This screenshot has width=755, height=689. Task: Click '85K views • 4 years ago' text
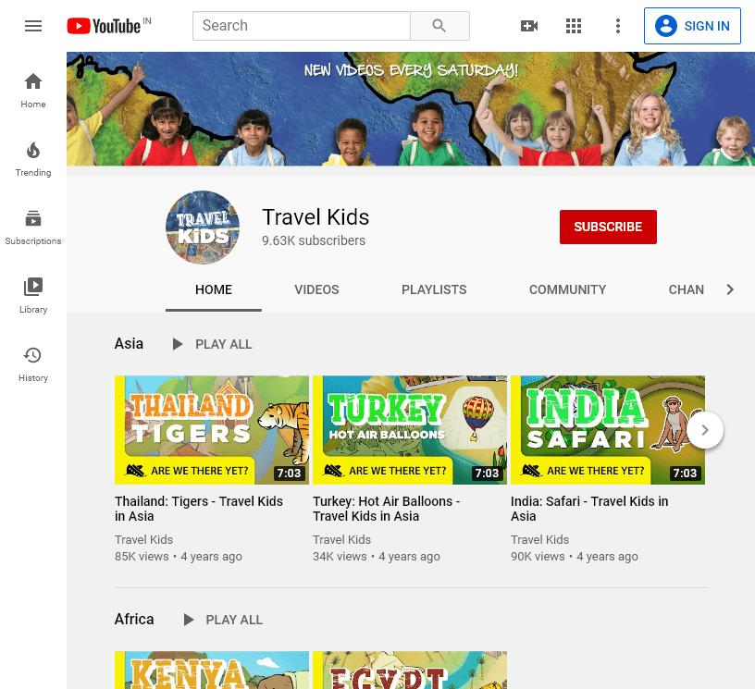coord(179,557)
